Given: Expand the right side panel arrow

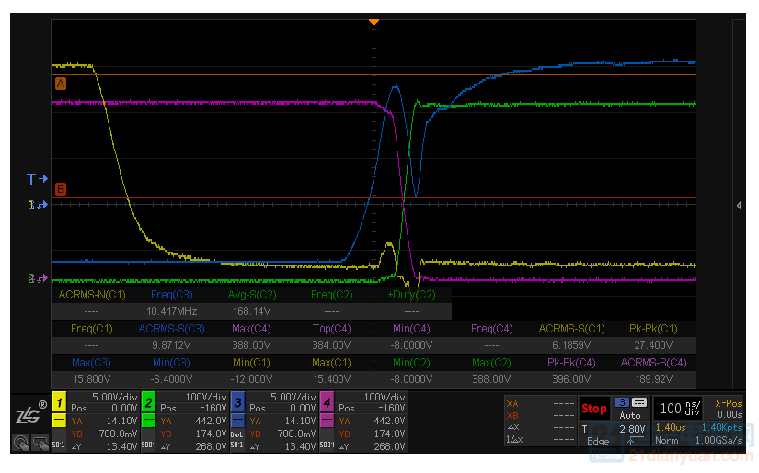Looking at the screenshot, I should 739,206.
